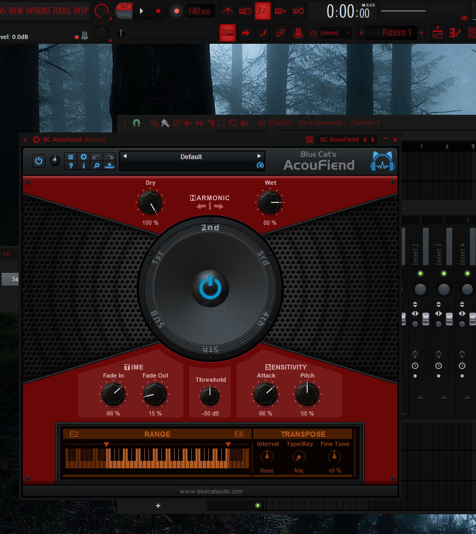
Task: Toggle the 3.2 countdown before recording
Action: [262, 11]
